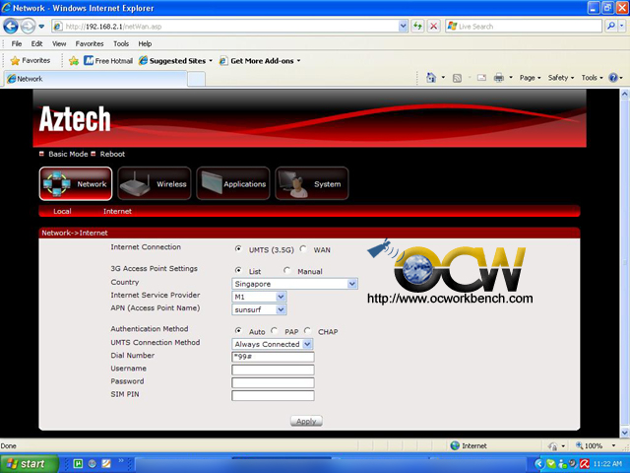Click the Favorites star button
Screen dimensions: 630x473
click(31, 61)
